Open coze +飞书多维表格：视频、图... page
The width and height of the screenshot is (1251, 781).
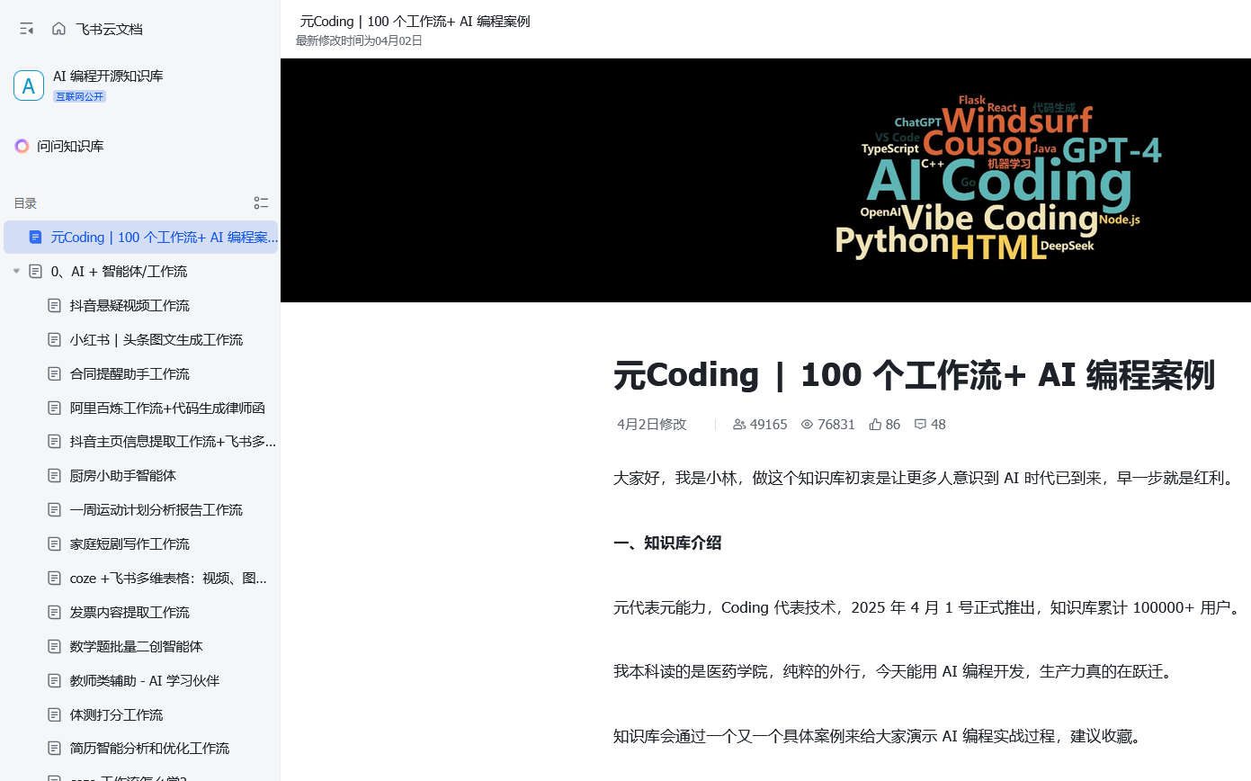click(x=168, y=579)
